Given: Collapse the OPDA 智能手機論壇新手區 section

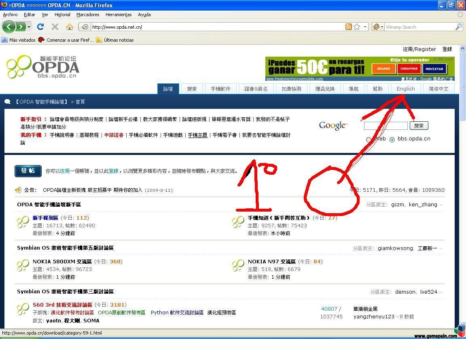Looking at the screenshot, I should coord(441,205).
